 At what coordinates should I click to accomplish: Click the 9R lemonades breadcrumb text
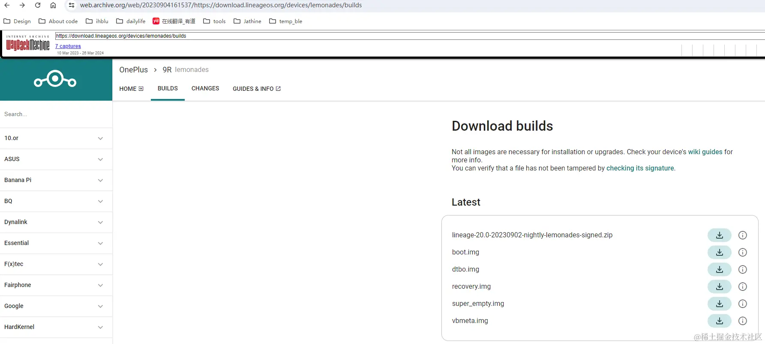click(186, 70)
